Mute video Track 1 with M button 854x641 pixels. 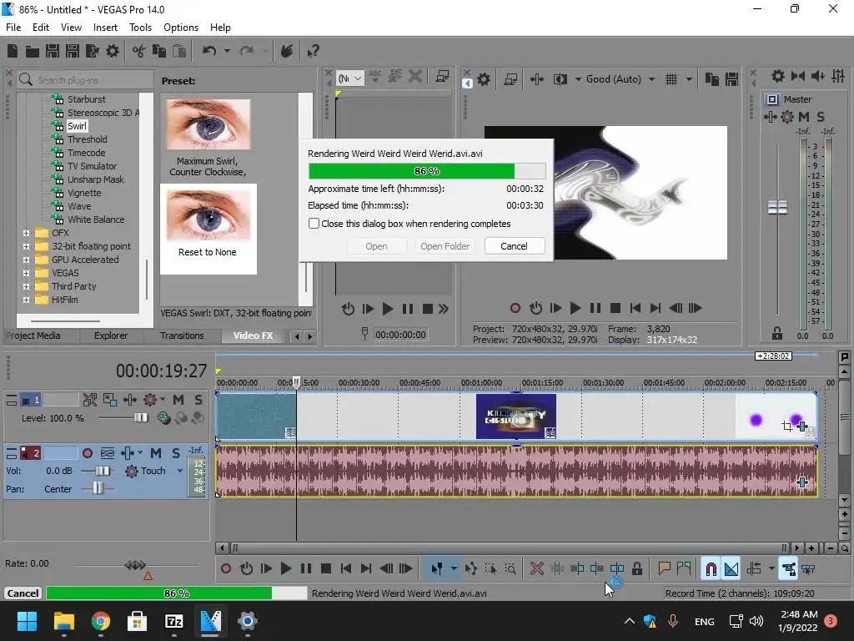(x=178, y=400)
